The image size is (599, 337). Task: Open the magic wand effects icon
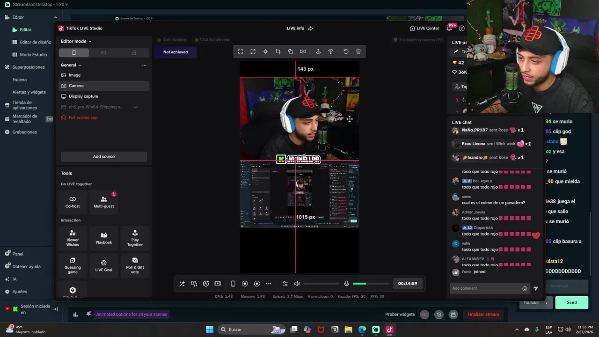182,284
